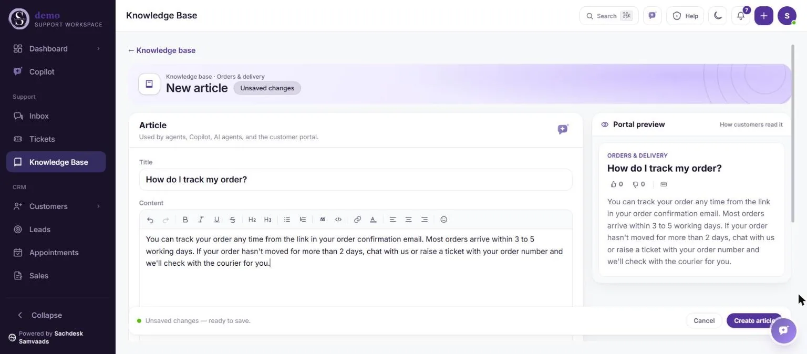The width and height of the screenshot is (807, 354).
Task: Click the eye icon beside Portal preview
Action: click(x=605, y=124)
